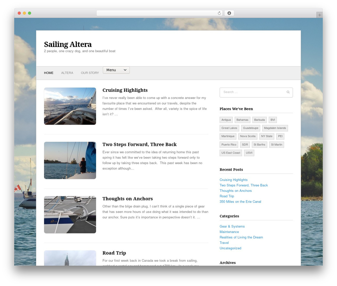Viewport: 337px width, 286px height.
Task: Select the Magdalen Islands tag
Action: tap(275, 128)
